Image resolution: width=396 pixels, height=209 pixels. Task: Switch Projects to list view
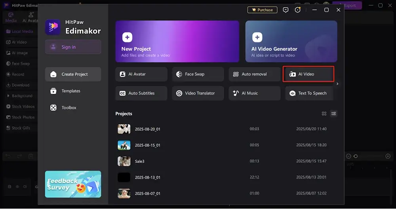333,114
